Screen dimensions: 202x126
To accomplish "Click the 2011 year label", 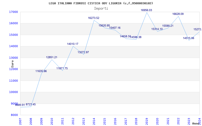I will pos(62,121).
